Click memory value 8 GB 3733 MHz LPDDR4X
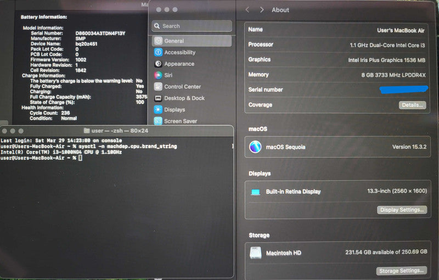 coord(393,75)
